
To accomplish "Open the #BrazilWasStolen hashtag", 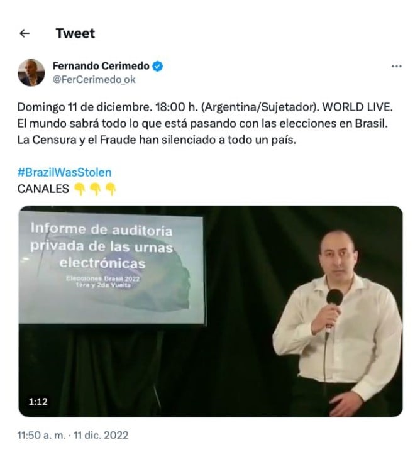I will (64, 172).
